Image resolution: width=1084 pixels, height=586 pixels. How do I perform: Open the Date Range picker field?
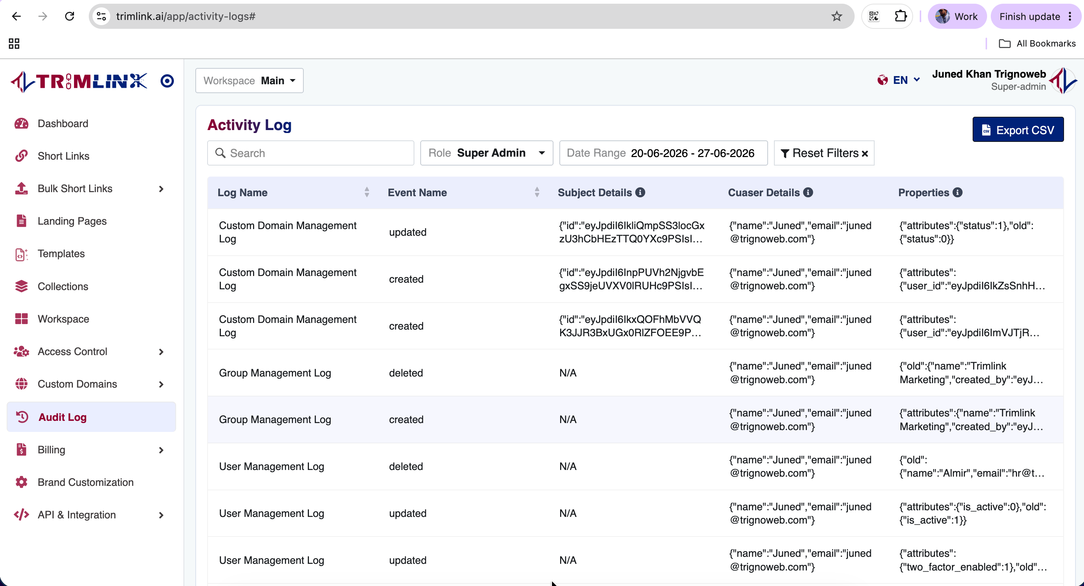(663, 153)
